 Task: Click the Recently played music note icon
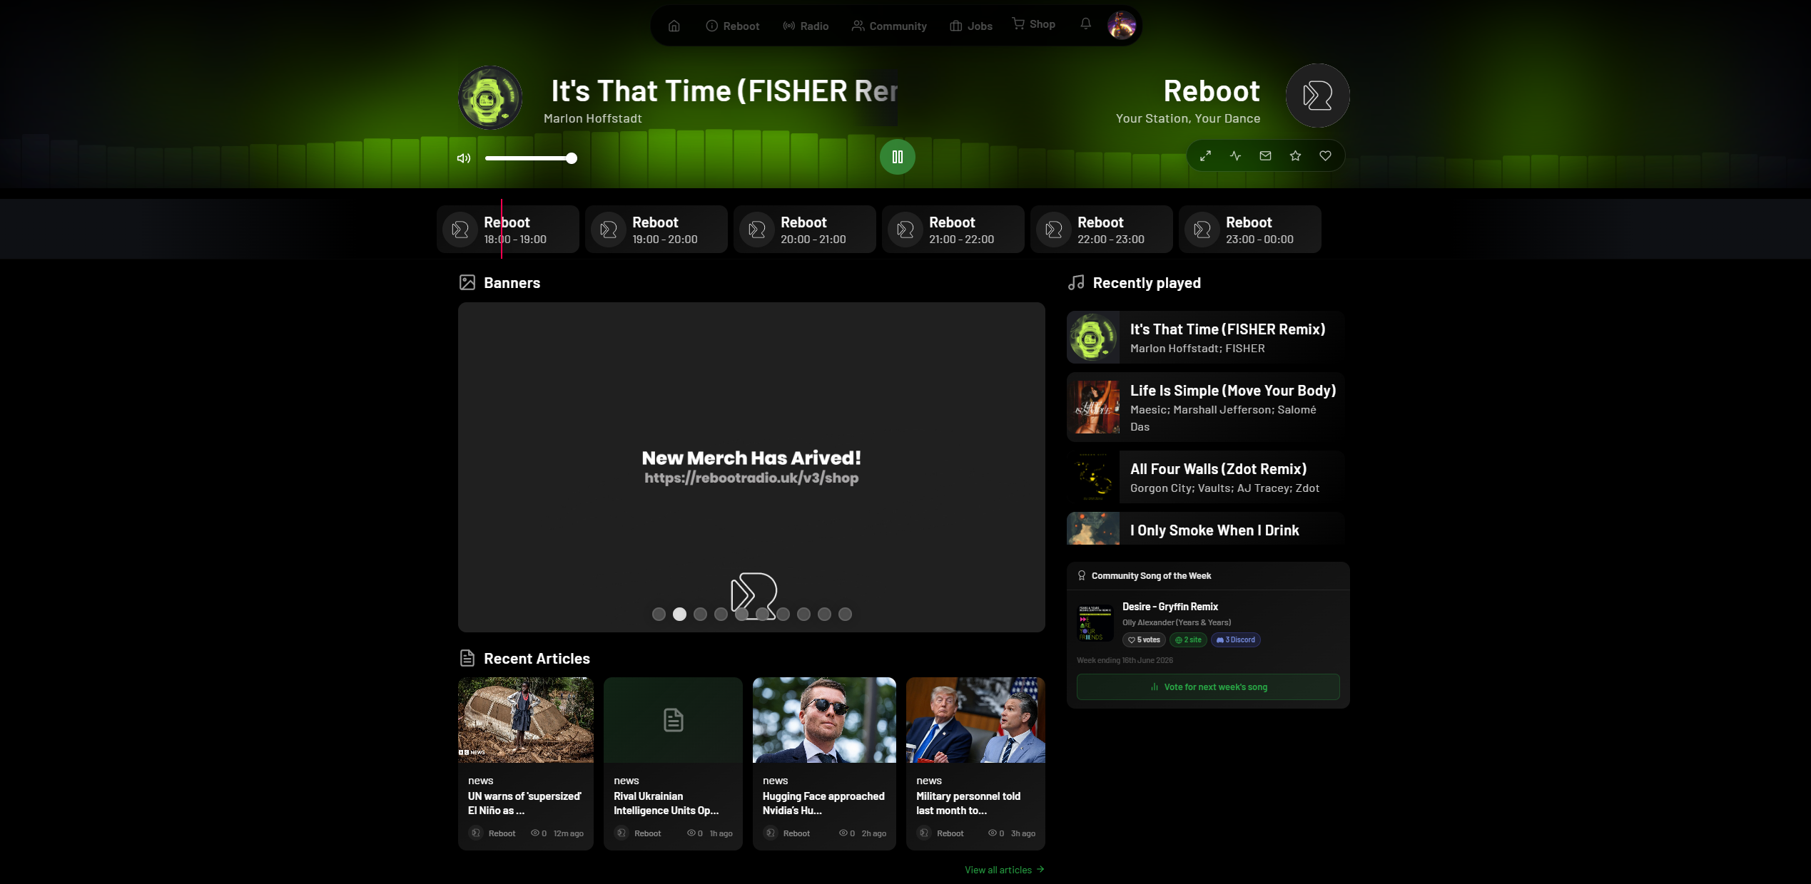point(1076,282)
